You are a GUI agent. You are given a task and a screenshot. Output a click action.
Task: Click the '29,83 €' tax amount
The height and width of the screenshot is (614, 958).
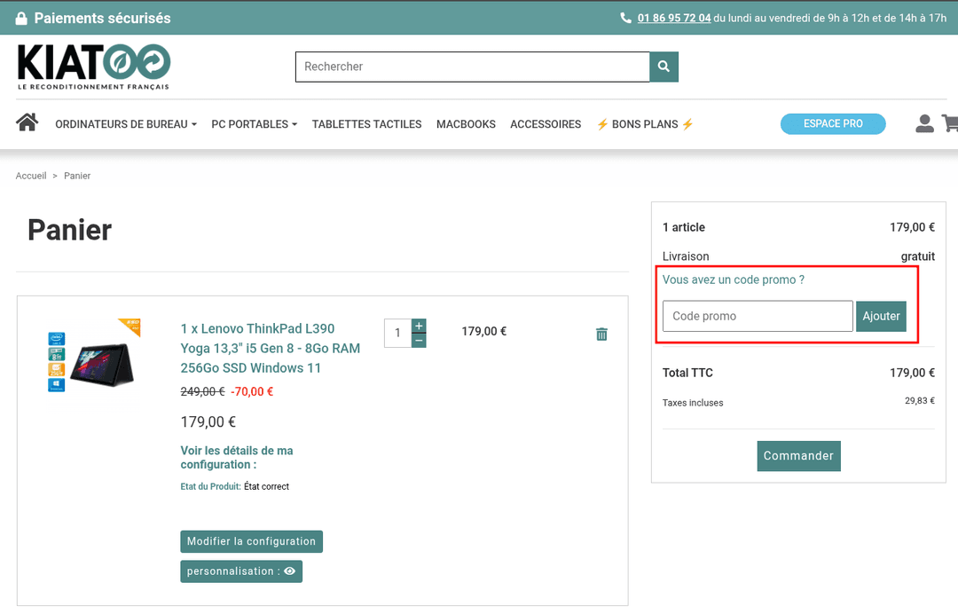920,401
